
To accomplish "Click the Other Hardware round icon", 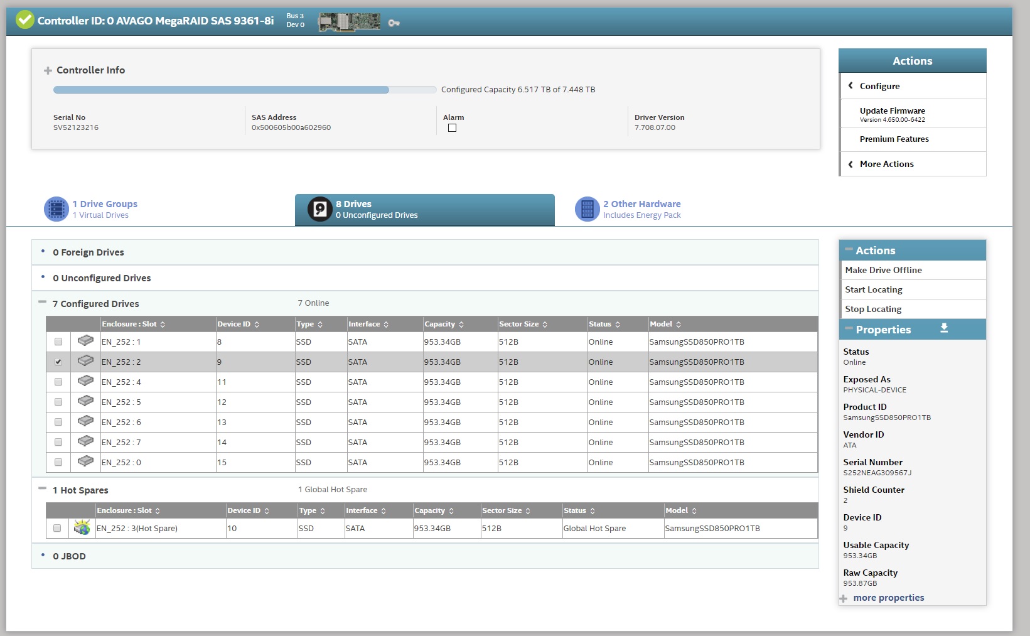I will pyautogui.click(x=587, y=209).
